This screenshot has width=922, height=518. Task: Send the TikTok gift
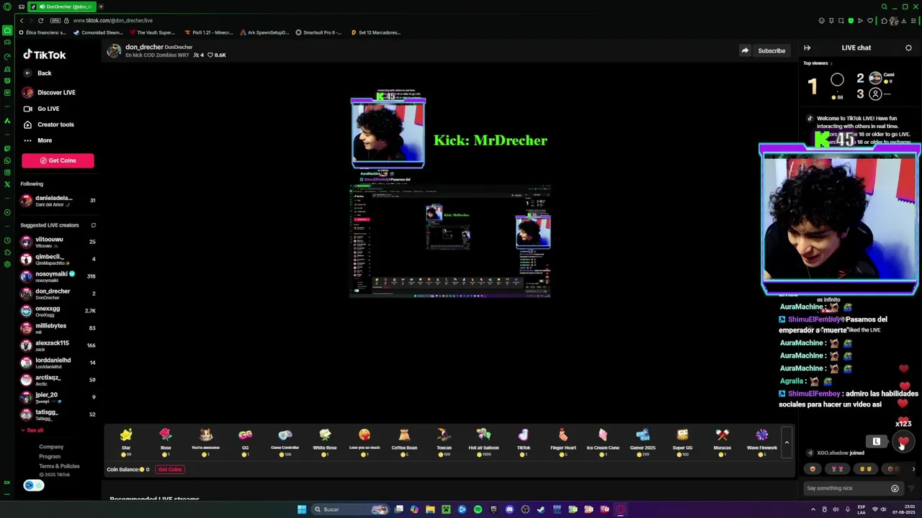[x=524, y=441]
